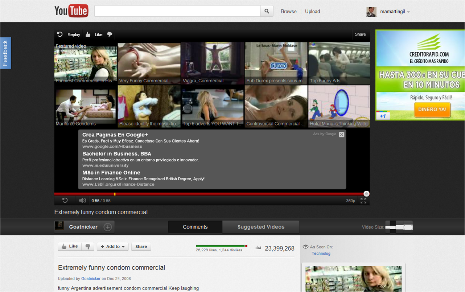Click the replay button in the control bar
465x292 pixels.
[x=65, y=201]
